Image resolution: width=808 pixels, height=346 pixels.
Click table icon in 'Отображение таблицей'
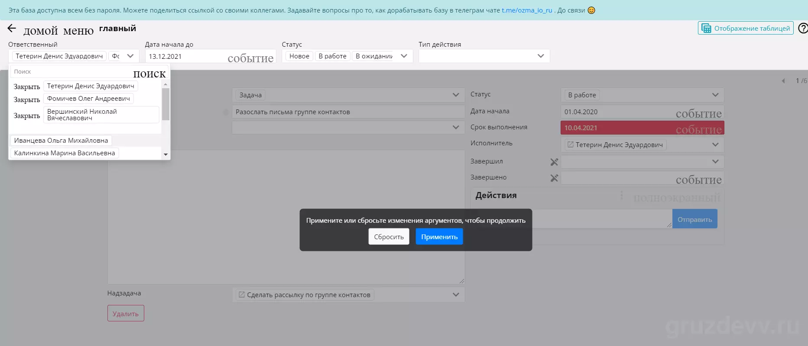coord(706,28)
